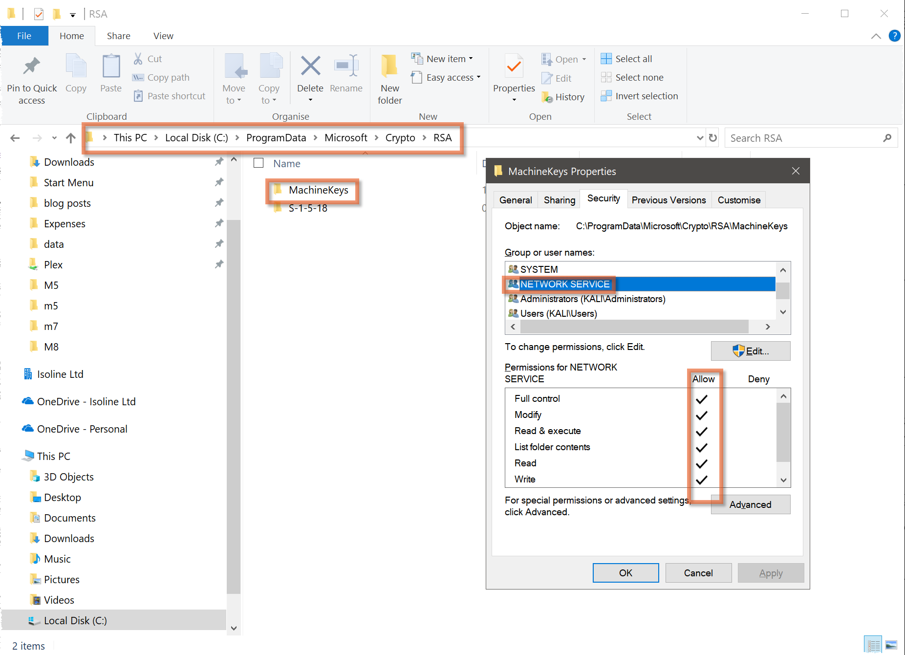The width and height of the screenshot is (905, 655).
Task: Click Crypto in the address bar
Action: [x=400, y=138]
